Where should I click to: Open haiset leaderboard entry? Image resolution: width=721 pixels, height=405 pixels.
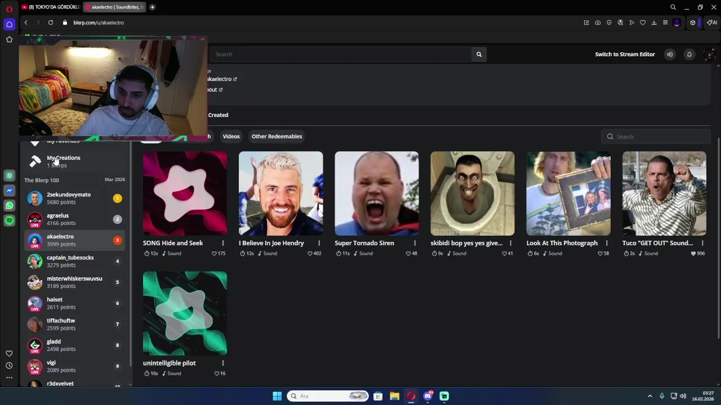click(74, 303)
